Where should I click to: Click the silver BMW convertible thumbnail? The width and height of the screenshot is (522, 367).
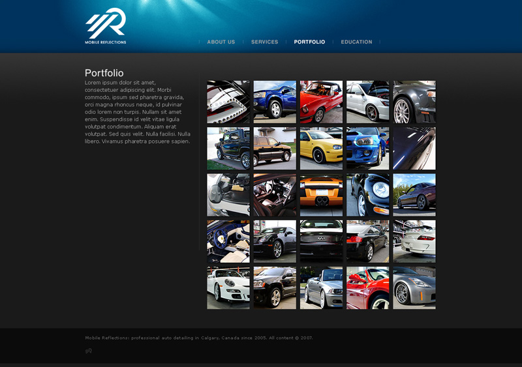pyautogui.click(x=321, y=287)
